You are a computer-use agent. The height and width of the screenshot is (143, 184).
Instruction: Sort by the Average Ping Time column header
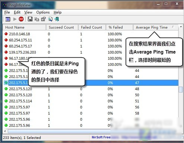pos(156,27)
